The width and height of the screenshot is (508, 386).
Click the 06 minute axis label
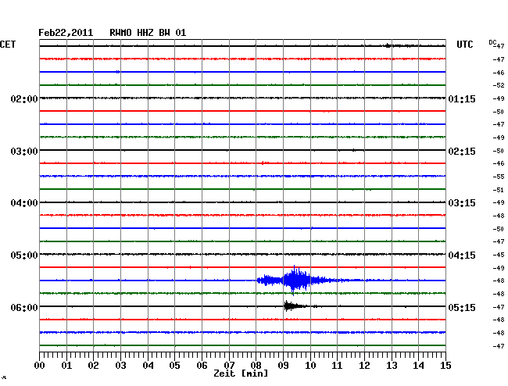point(202,365)
